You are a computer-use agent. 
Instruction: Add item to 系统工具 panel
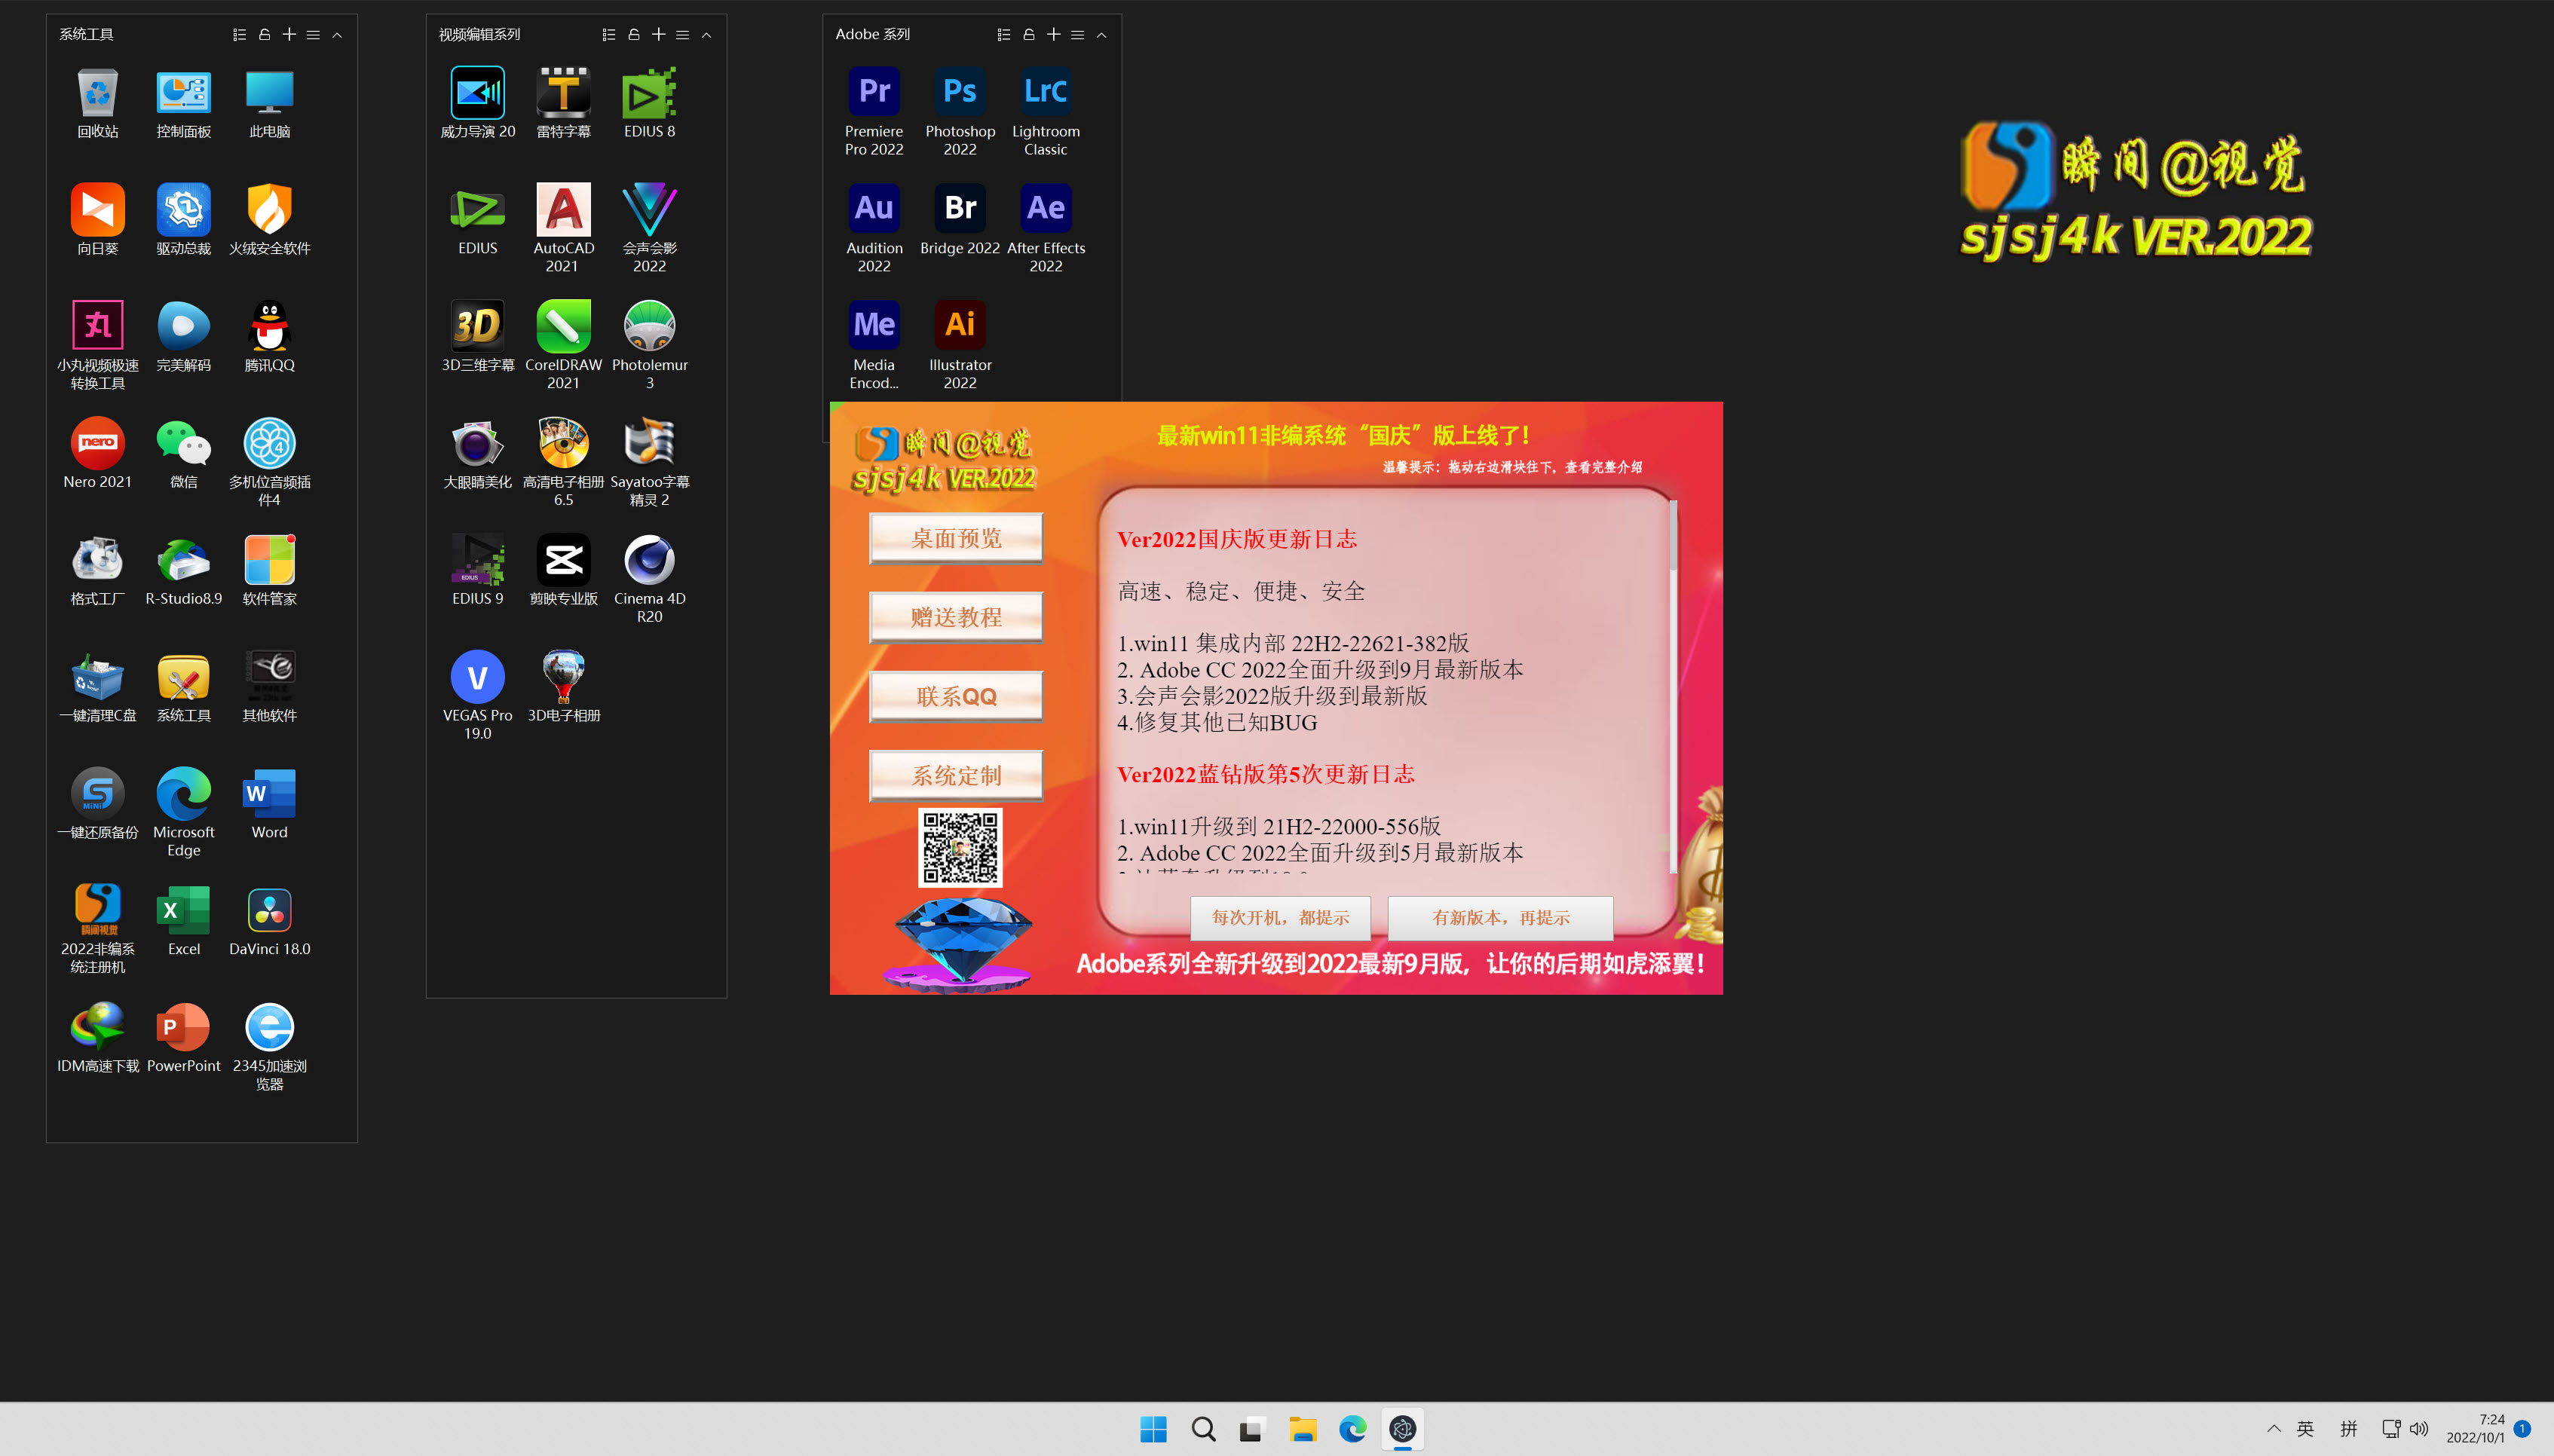(289, 34)
